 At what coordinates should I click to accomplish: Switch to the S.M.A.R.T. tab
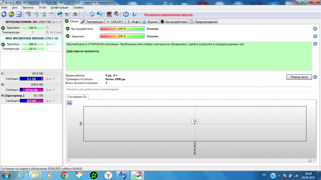115,22
